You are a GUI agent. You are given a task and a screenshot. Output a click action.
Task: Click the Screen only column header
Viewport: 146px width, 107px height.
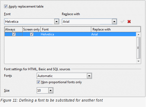[32, 29]
